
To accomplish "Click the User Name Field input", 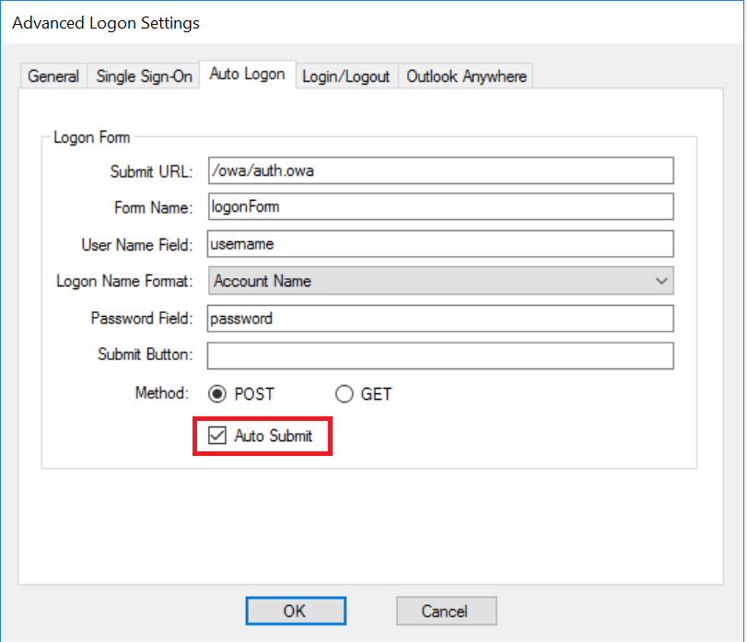I will 440,244.
